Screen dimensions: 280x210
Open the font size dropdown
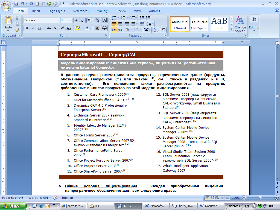click(70, 20)
